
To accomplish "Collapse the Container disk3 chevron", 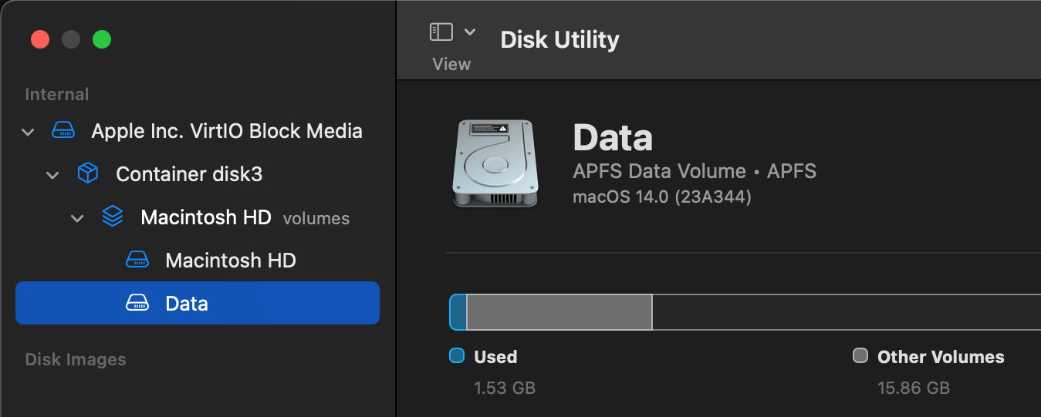I will [52, 175].
